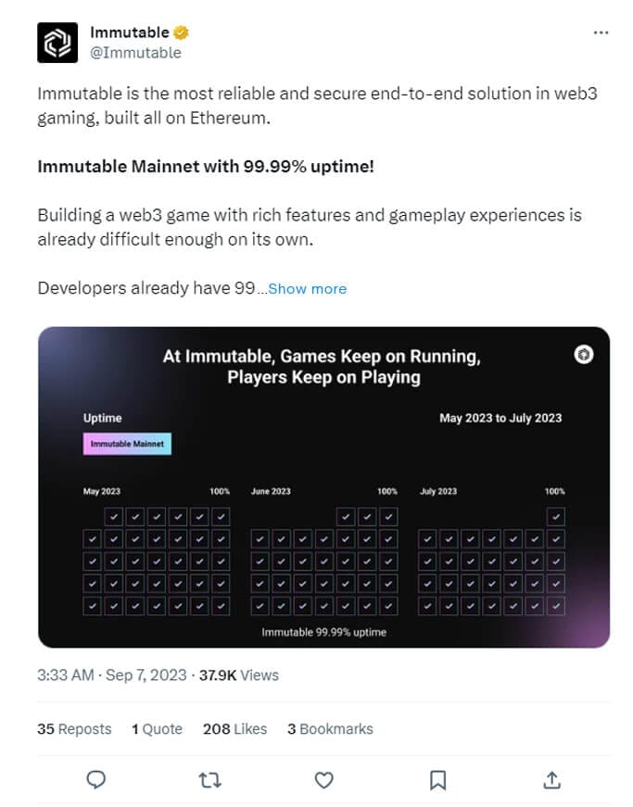Bookmark the post with the bookmark icon
Screen dimensions: 633x807
point(437,780)
